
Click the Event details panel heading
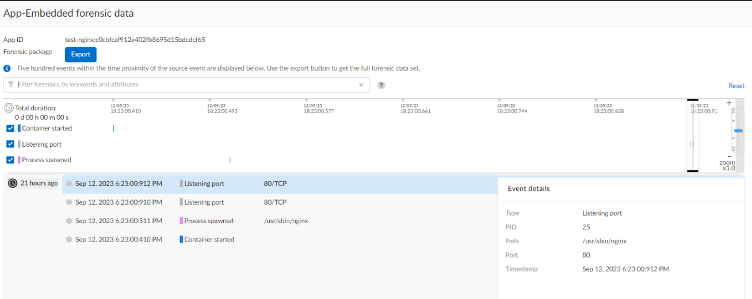point(528,189)
